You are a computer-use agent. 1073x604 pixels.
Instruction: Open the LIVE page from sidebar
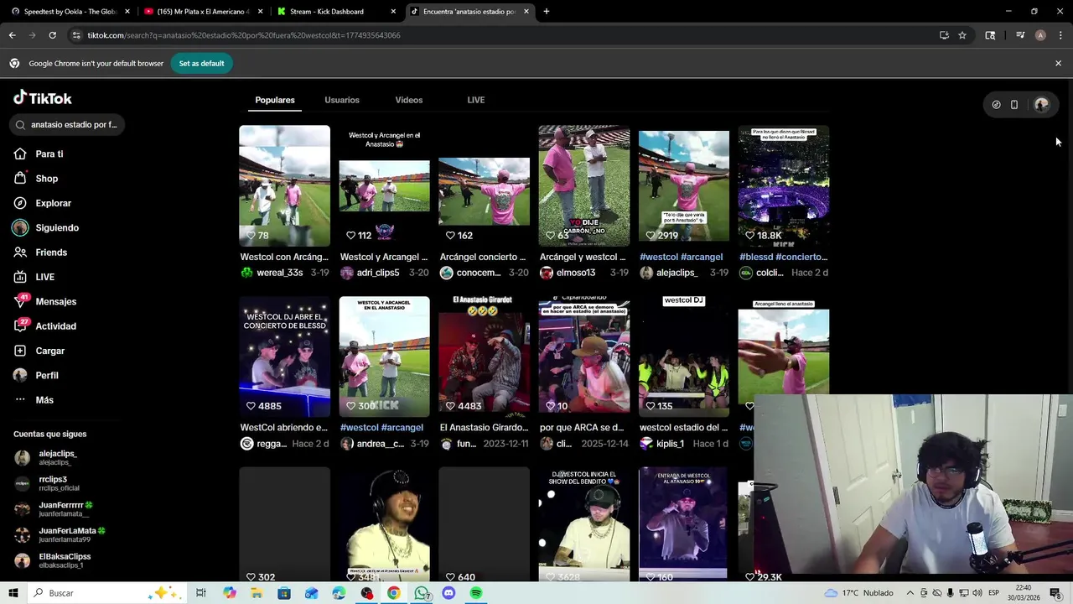coord(34,277)
